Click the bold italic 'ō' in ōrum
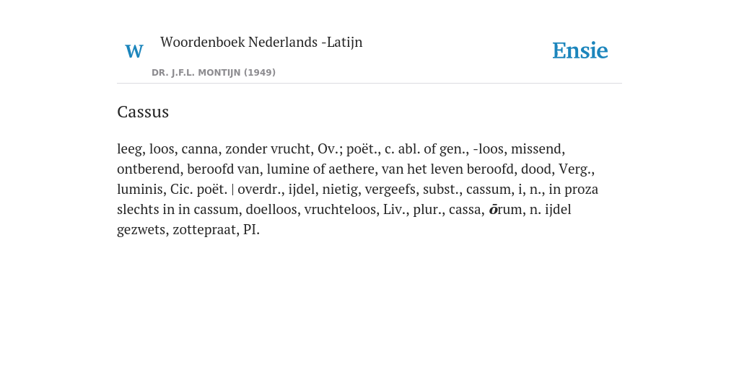This screenshot has width=739, height=369. [493, 210]
